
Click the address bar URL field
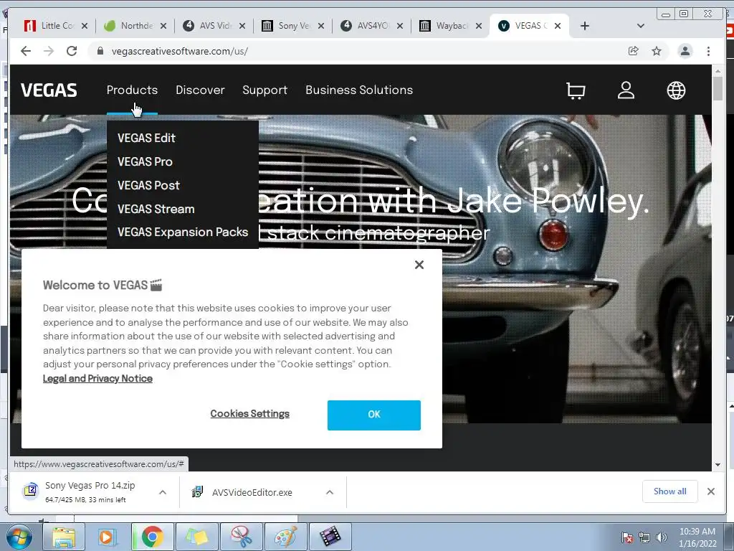coord(356,51)
